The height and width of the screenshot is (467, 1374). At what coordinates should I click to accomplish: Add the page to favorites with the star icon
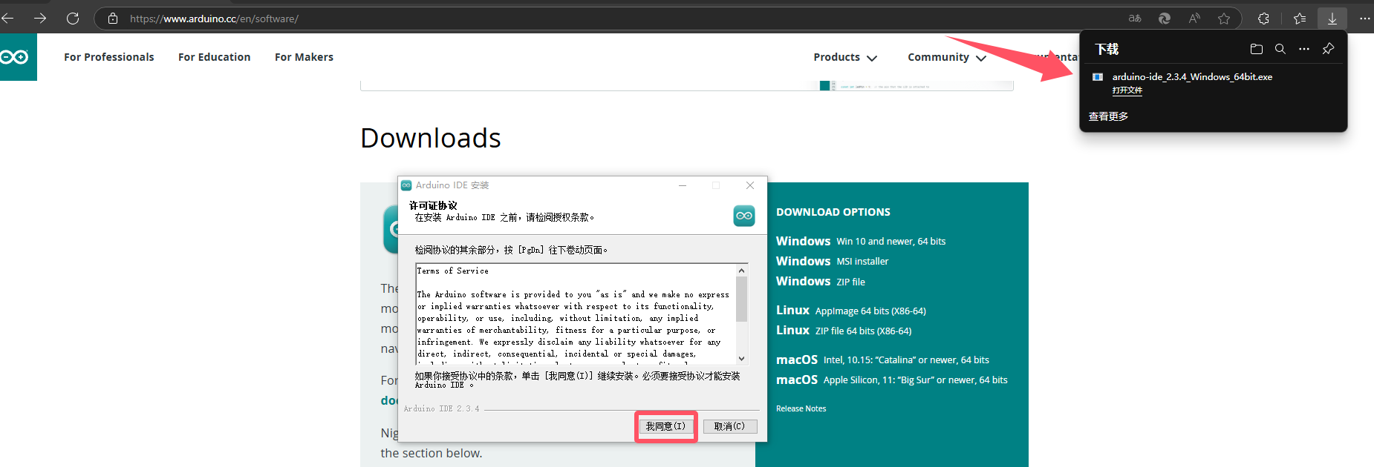1224,19
